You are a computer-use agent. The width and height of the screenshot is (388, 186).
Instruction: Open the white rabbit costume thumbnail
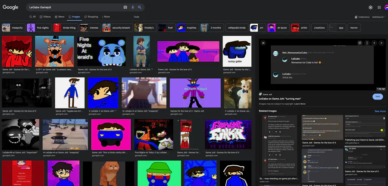tap(238, 93)
